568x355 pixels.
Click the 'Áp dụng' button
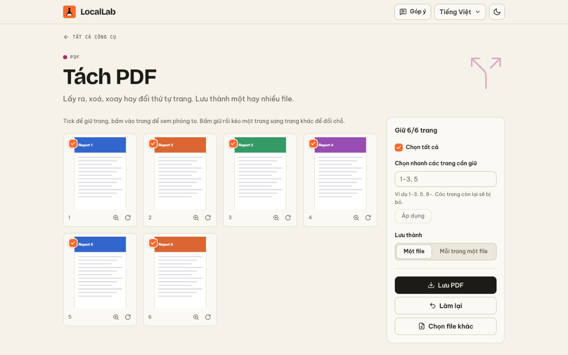[413, 216]
